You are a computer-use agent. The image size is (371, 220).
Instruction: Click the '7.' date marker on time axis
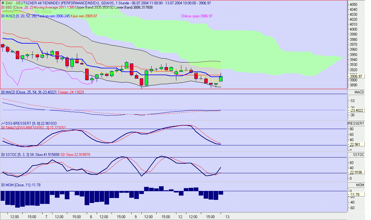[x=46, y=217]
